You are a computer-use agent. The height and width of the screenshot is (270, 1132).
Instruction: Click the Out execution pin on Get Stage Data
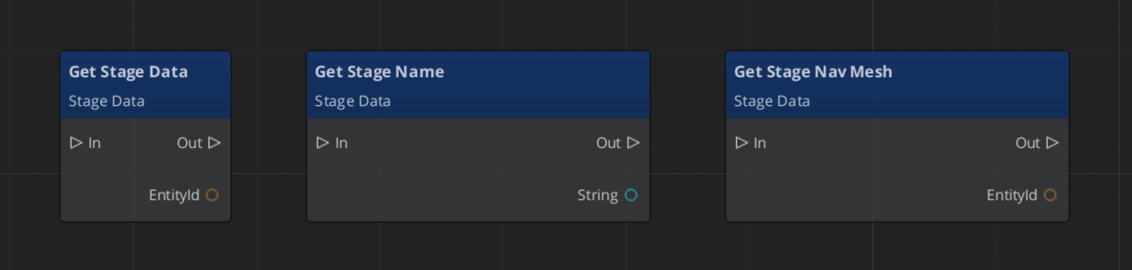(x=214, y=143)
